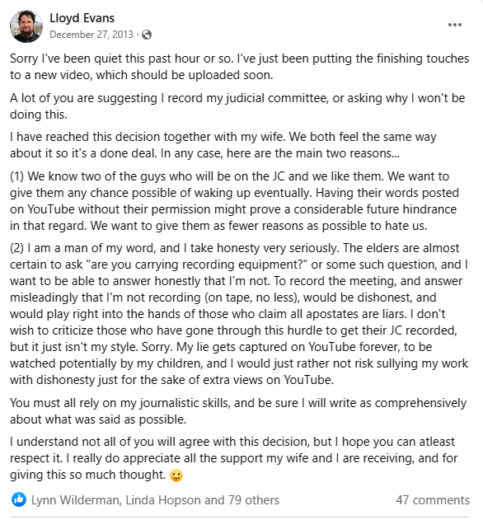Click the globe public audience icon

tap(147, 35)
